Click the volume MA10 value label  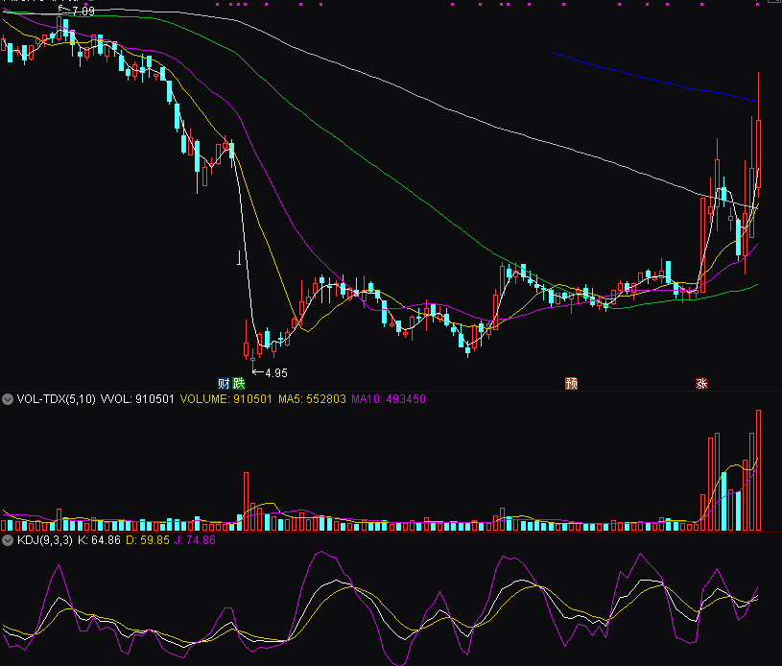[389, 398]
